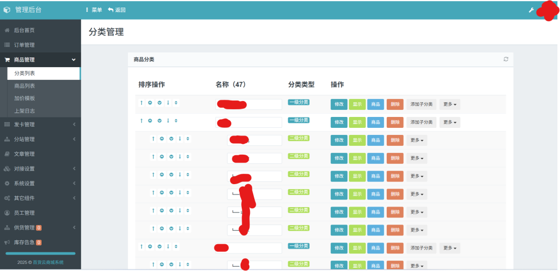Send second 一级分类 row to bottom
The width and height of the screenshot is (560, 271).
[168, 121]
